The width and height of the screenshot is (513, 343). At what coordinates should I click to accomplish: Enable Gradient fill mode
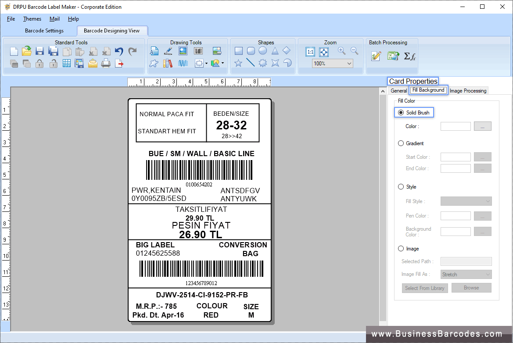tap(401, 143)
